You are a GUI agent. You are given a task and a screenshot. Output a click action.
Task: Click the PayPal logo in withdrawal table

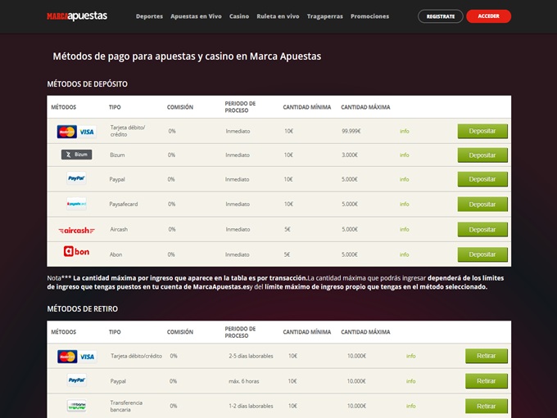coord(76,380)
